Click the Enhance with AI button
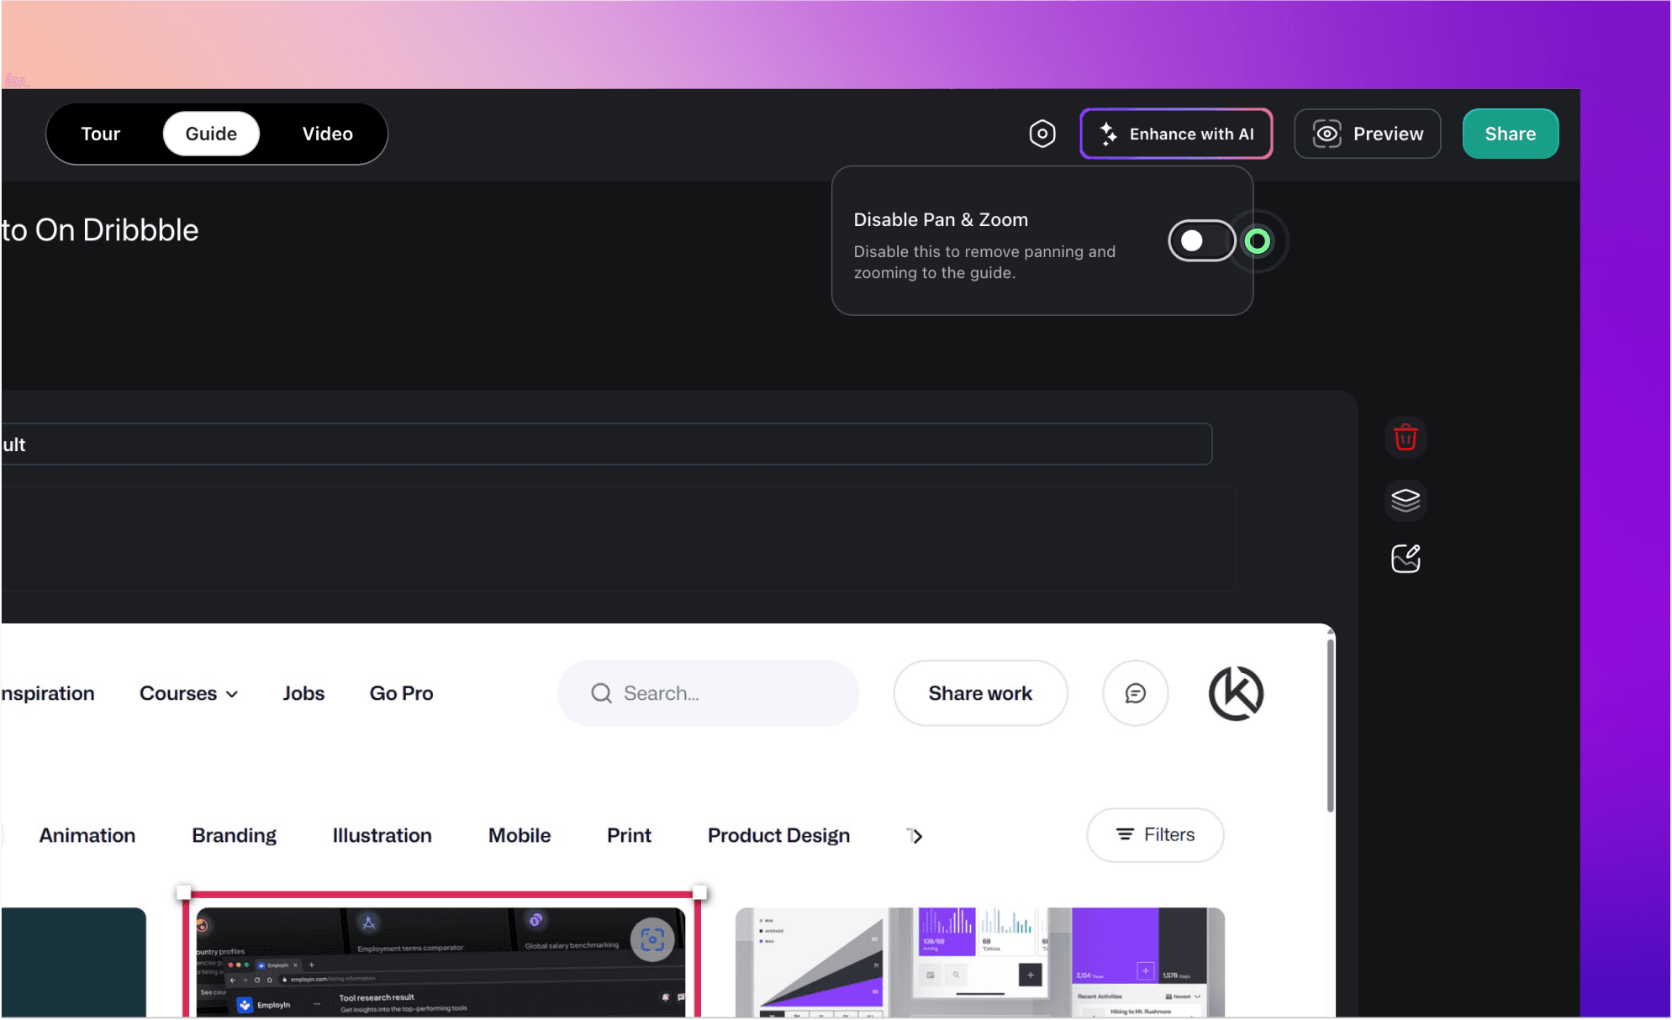Image resolution: width=1672 pixels, height=1020 pixels. point(1176,134)
